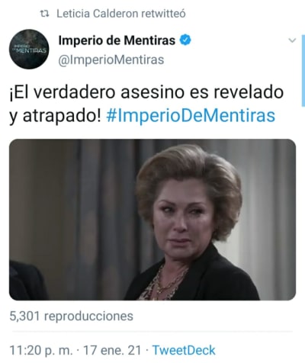This screenshot has height=363, width=305.
Task: Click the 17 ene. 21 date
Action: coord(112,350)
